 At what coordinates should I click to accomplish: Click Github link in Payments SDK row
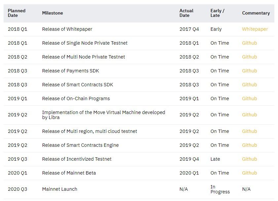(249, 71)
